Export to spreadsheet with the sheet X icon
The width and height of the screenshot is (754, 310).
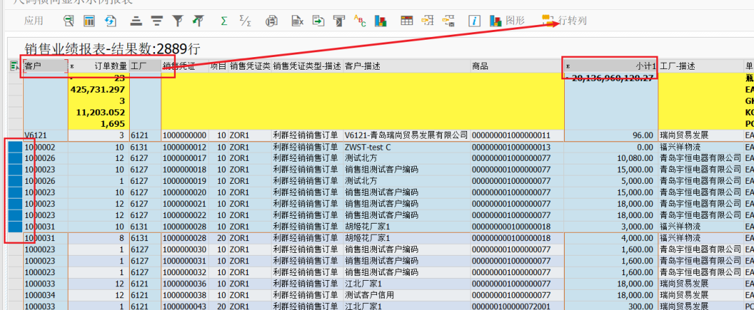(x=297, y=21)
